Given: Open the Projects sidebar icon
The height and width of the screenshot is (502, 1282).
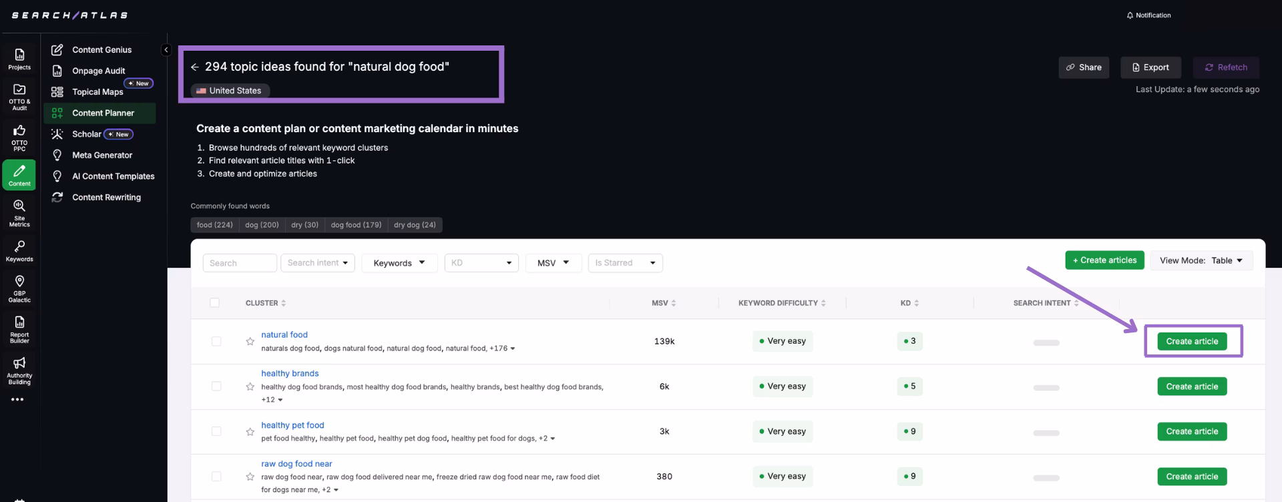Looking at the screenshot, I should click(19, 59).
